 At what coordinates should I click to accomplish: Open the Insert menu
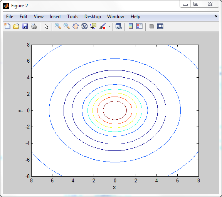point(55,17)
